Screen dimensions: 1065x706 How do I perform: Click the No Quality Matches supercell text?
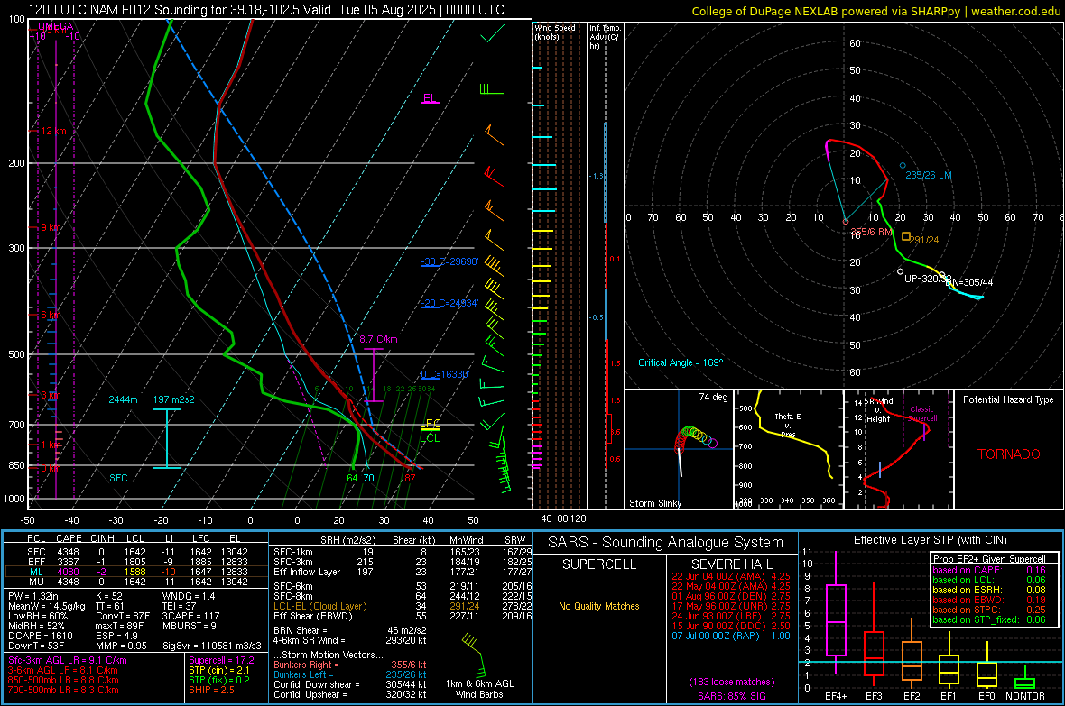click(x=599, y=606)
